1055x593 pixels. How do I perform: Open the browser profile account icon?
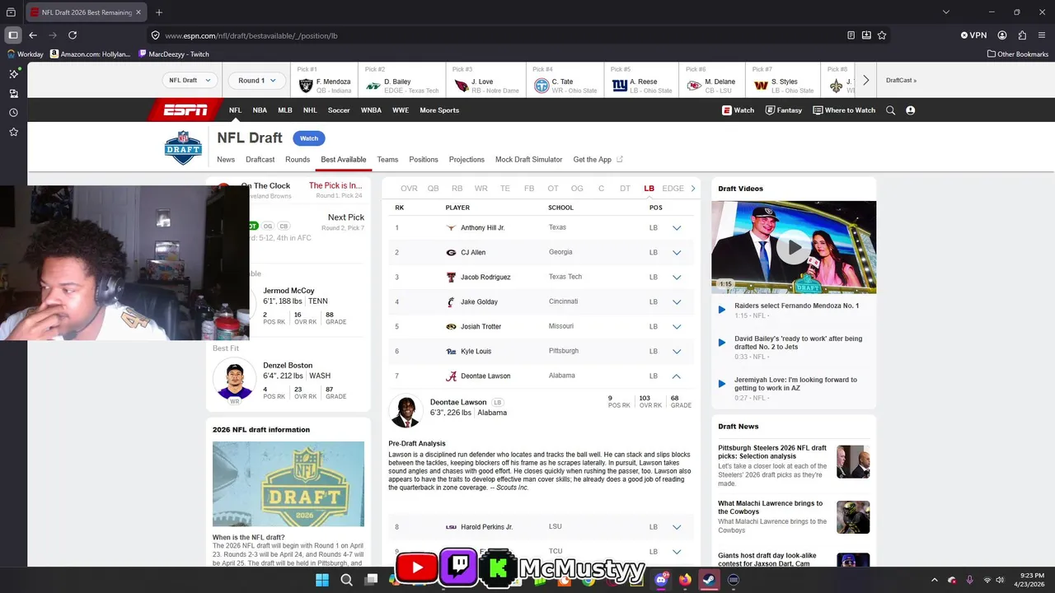point(1002,35)
